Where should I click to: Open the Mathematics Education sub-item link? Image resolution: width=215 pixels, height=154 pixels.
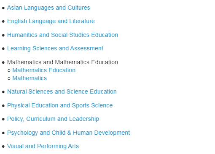[x=44, y=70]
